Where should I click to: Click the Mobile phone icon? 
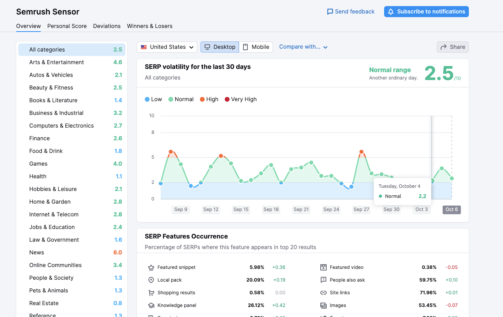point(246,47)
